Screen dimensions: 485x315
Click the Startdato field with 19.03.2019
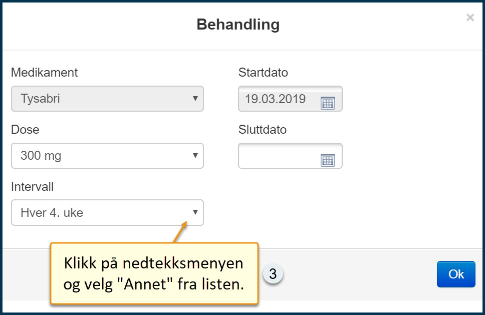pos(278,99)
